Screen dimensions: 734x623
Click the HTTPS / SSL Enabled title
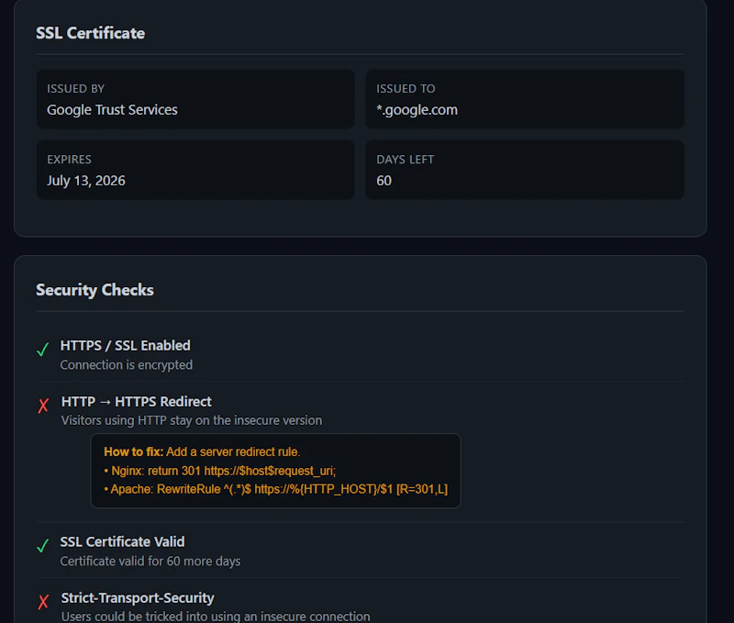(125, 346)
